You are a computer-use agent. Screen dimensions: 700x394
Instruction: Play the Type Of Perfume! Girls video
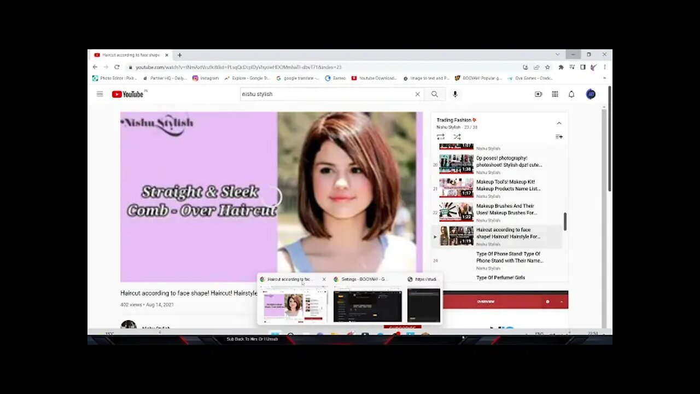pos(500,277)
